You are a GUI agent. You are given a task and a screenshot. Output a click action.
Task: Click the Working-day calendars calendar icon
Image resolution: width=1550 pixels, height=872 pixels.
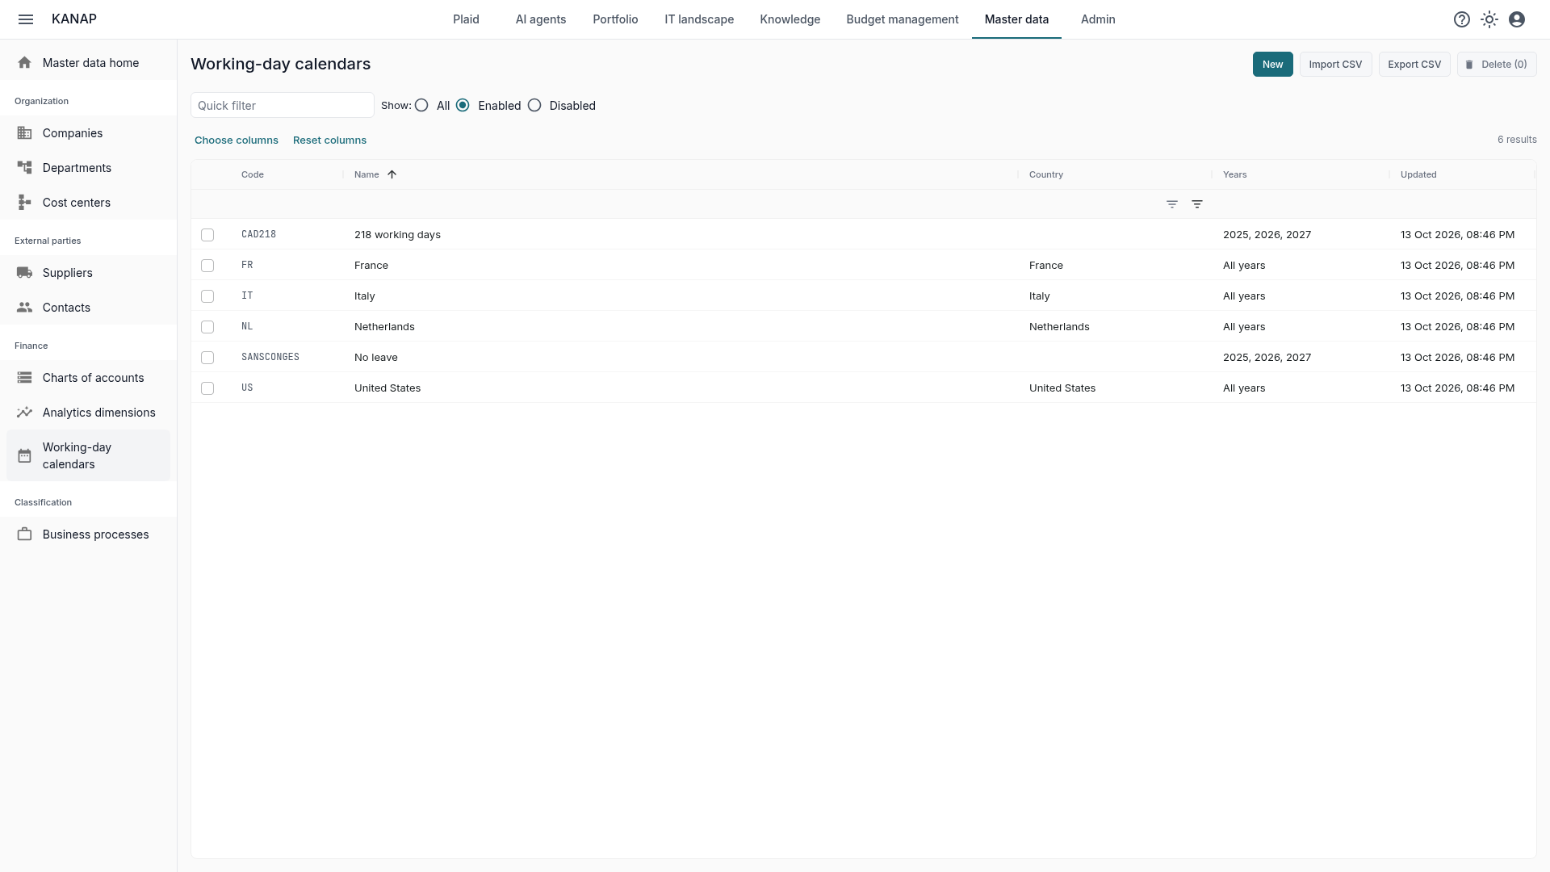pos(25,456)
